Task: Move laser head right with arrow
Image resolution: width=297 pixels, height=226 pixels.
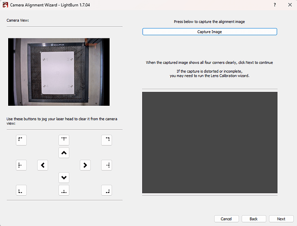Action: click(85, 165)
